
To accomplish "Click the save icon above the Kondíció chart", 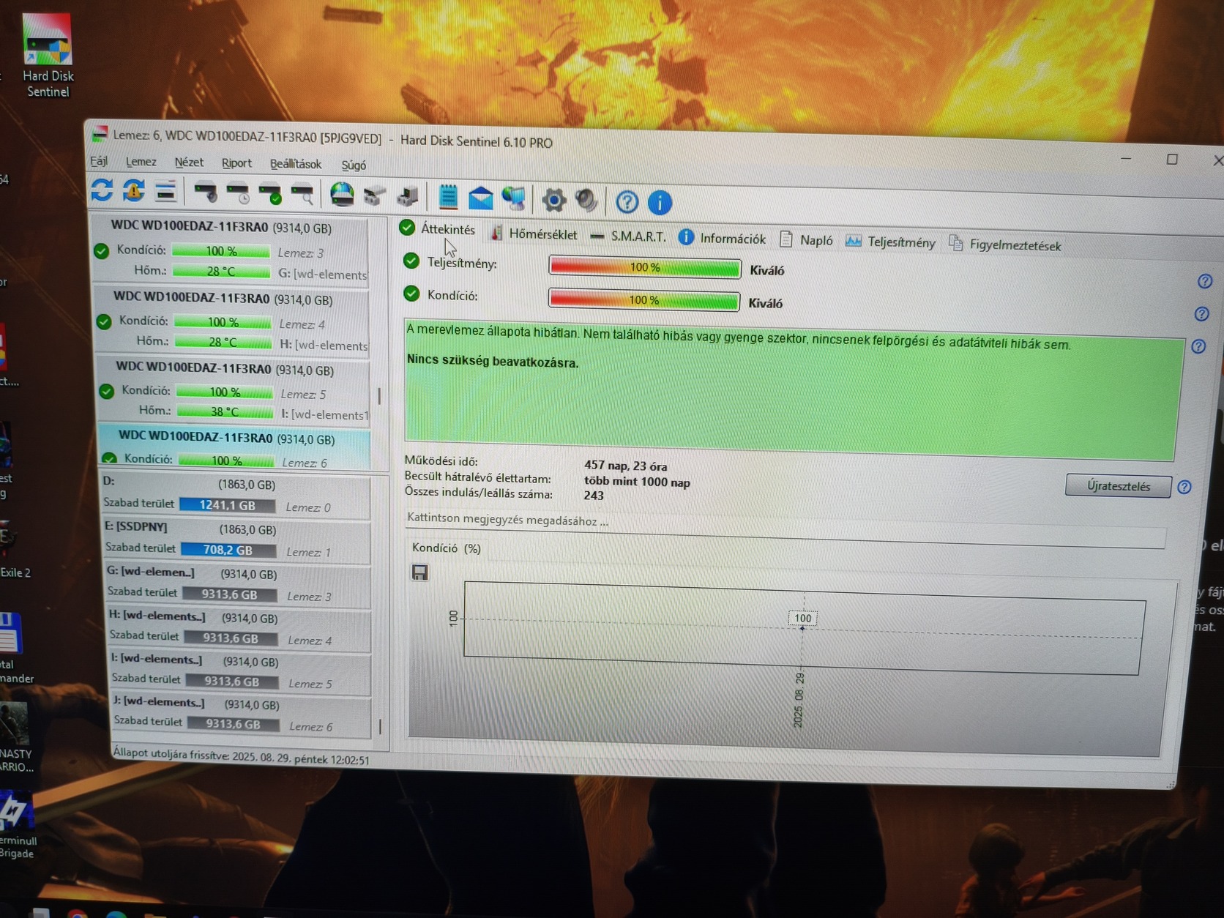I will (x=419, y=572).
